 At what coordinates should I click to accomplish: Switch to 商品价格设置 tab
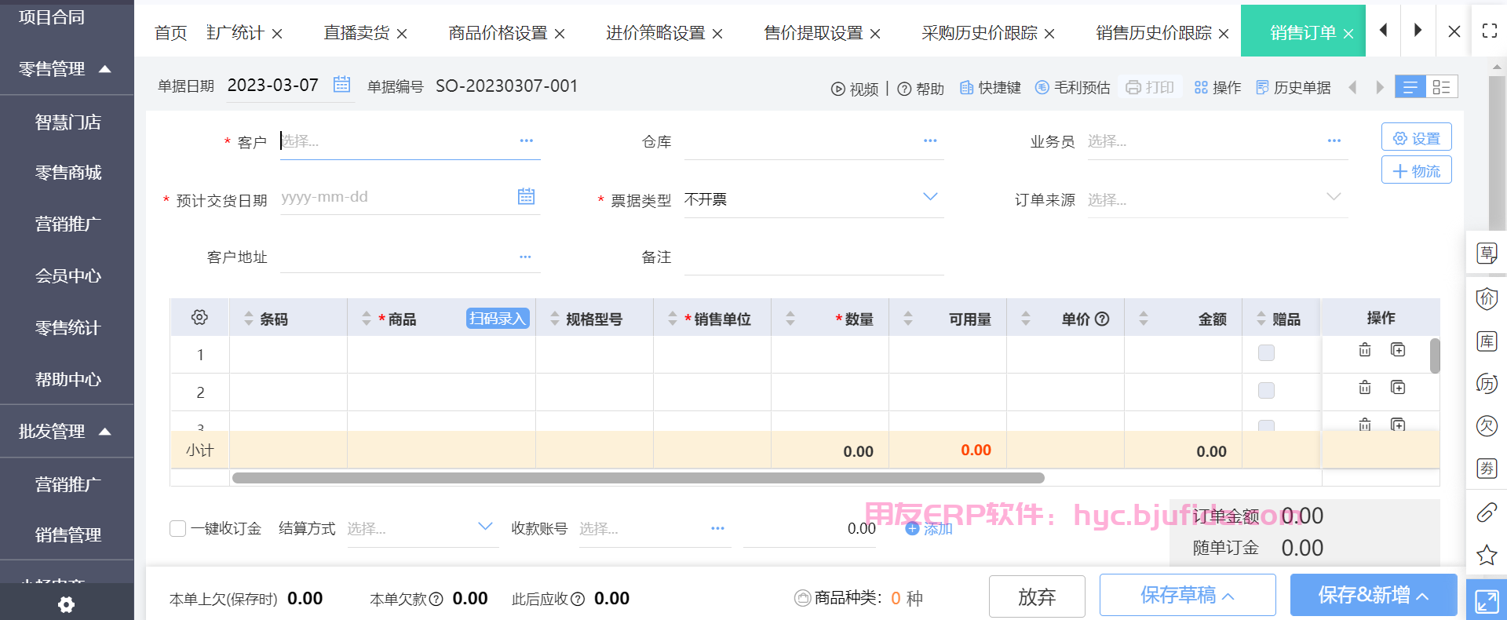(x=498, y=32)
